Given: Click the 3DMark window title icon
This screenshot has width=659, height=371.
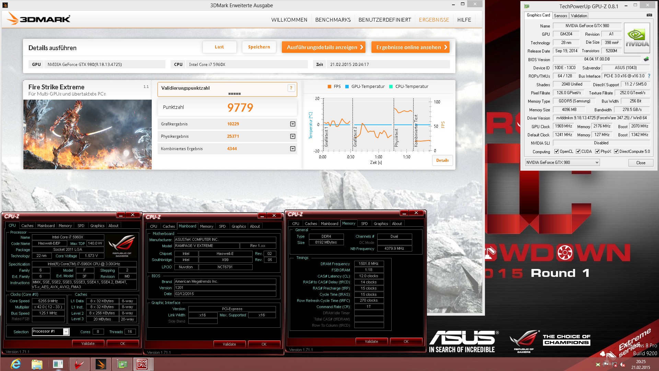Looking at the screenshot, I should pos(5,5).
